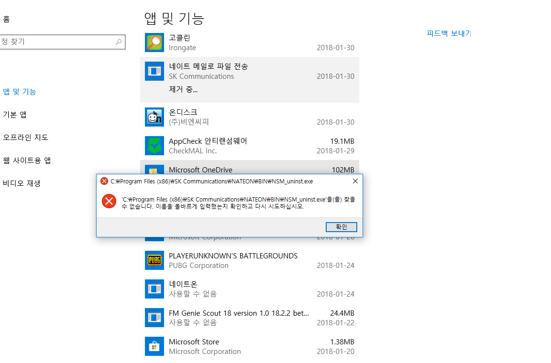Screen dimensions: 551x363
Task: Click the 24.4MB size of FM Genie Scout
Action: 342,313
